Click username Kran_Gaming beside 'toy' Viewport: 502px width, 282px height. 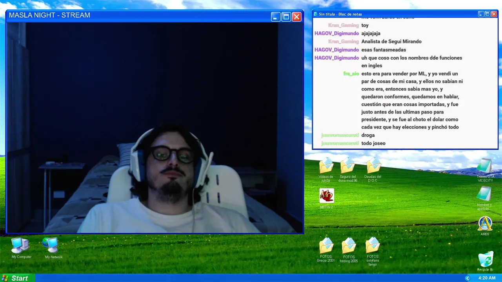(344, 25)
